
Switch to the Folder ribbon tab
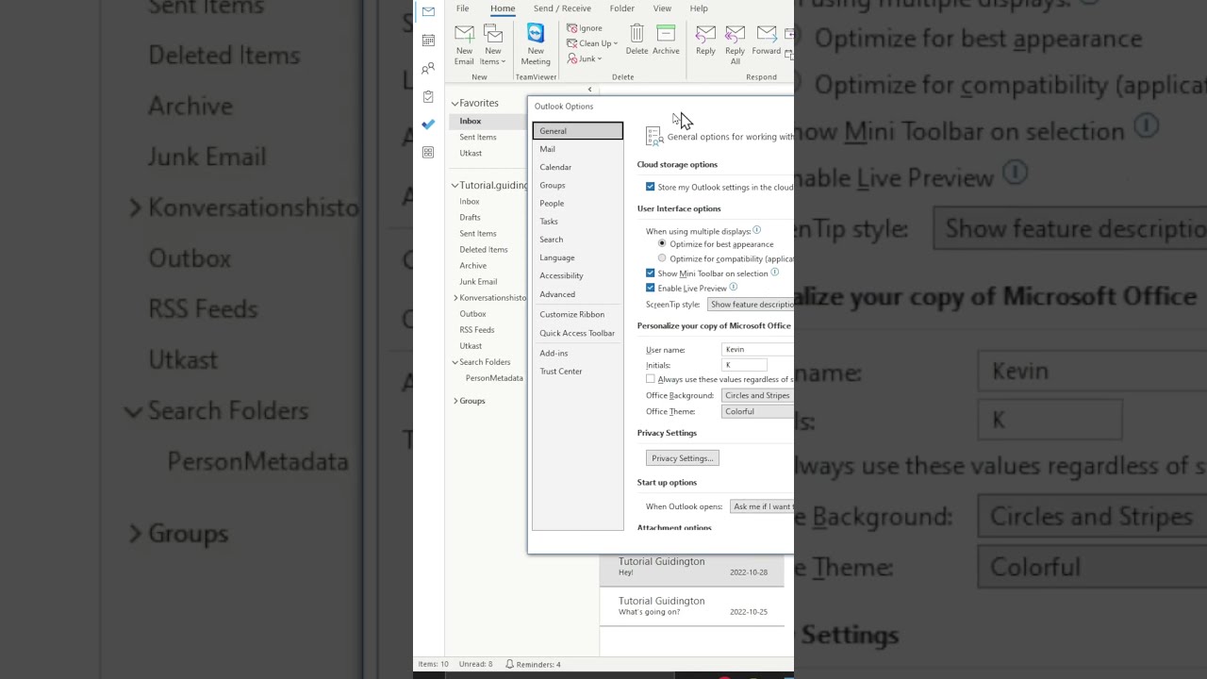(621, 8)
